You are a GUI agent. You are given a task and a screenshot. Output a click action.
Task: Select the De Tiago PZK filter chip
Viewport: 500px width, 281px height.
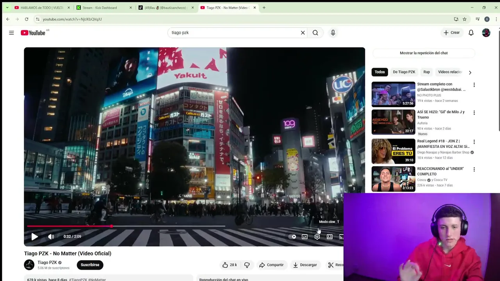[404, 72]
